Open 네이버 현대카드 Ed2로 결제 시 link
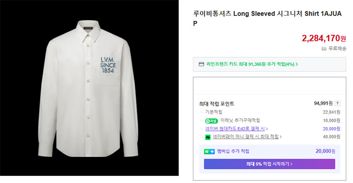The width and height of the screenshot is (353, 183). click(x=235, y=128)
